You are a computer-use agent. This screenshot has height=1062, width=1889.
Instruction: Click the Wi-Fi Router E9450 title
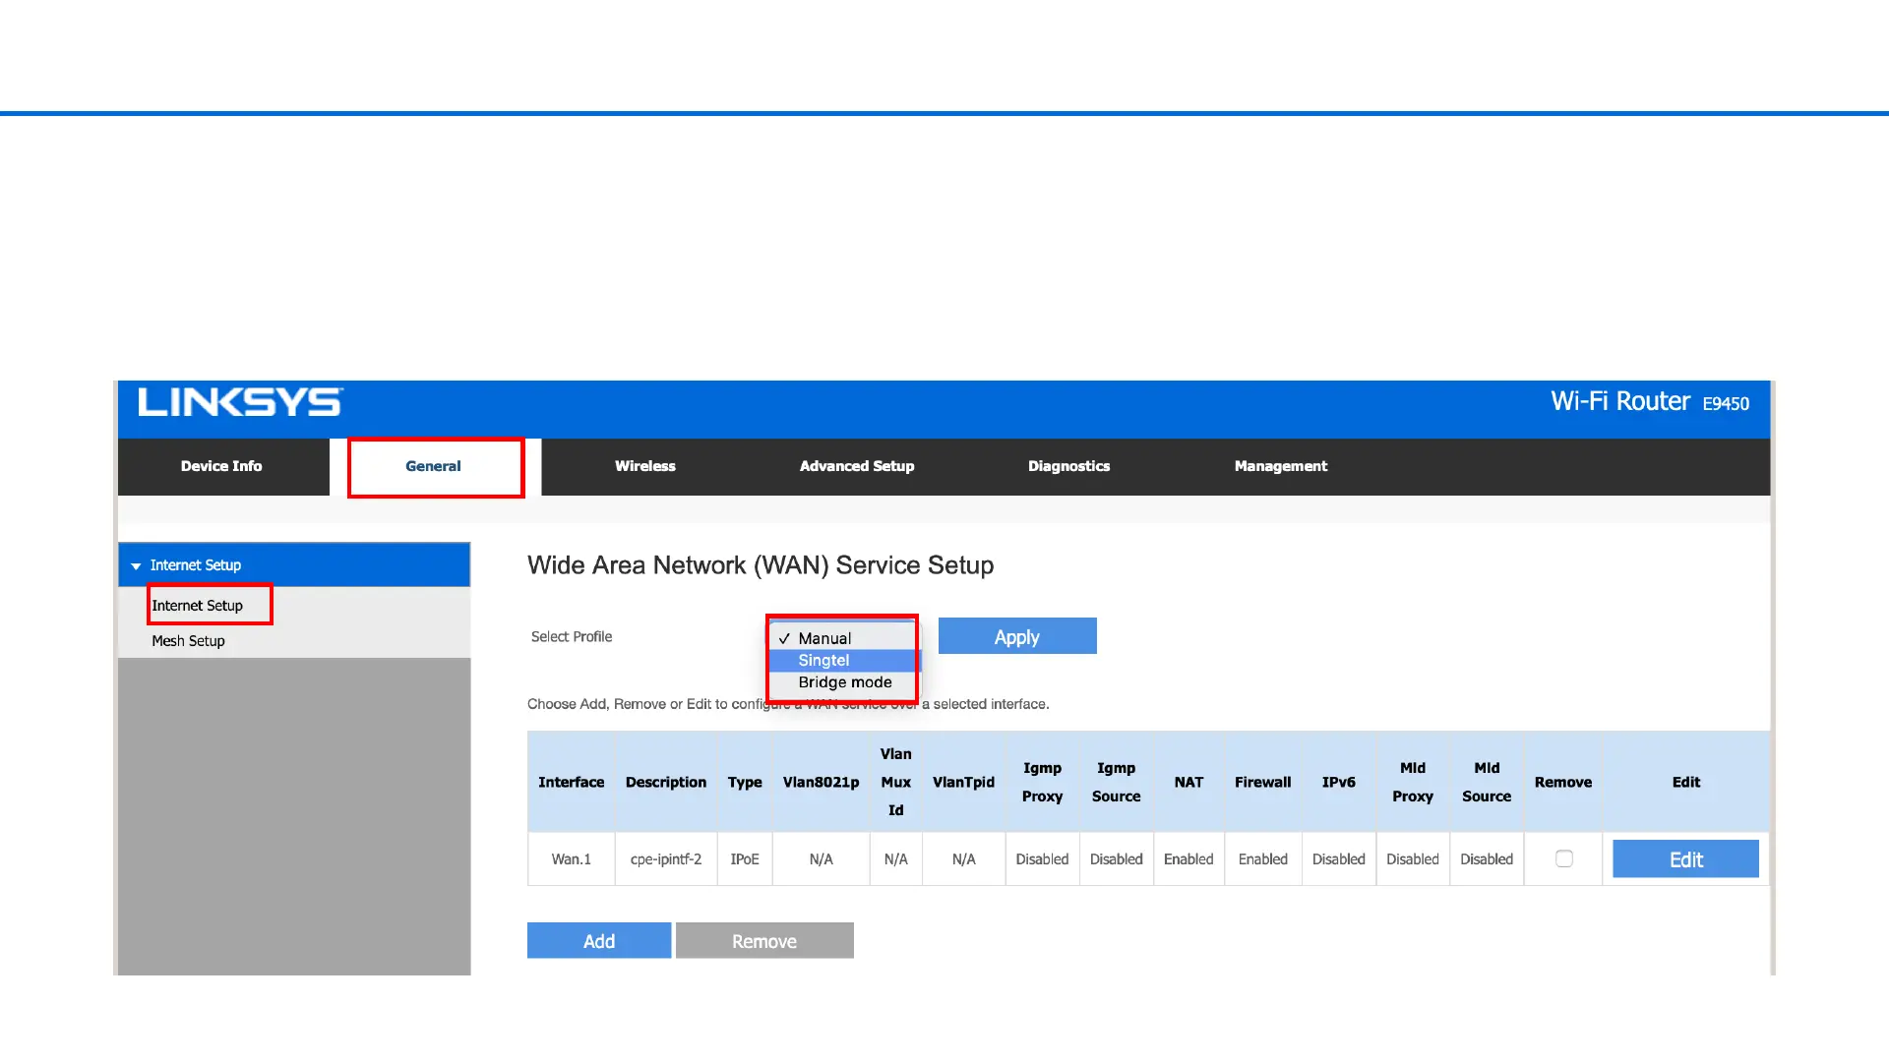click(x=1649, y=402)
